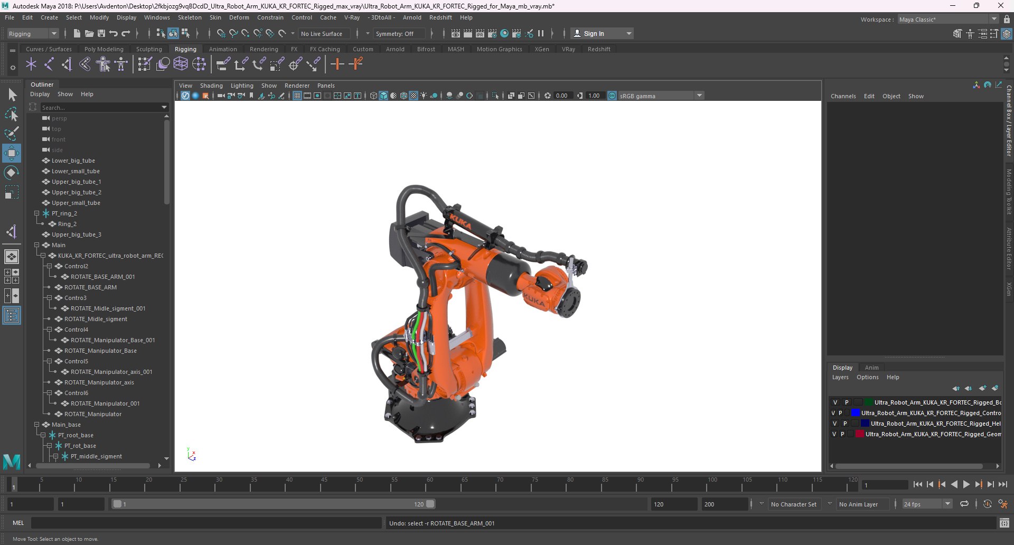Screen dimensions: 1014x545
Task: Collapse the Control2 node in Outliner
Action: click(50, 266)
